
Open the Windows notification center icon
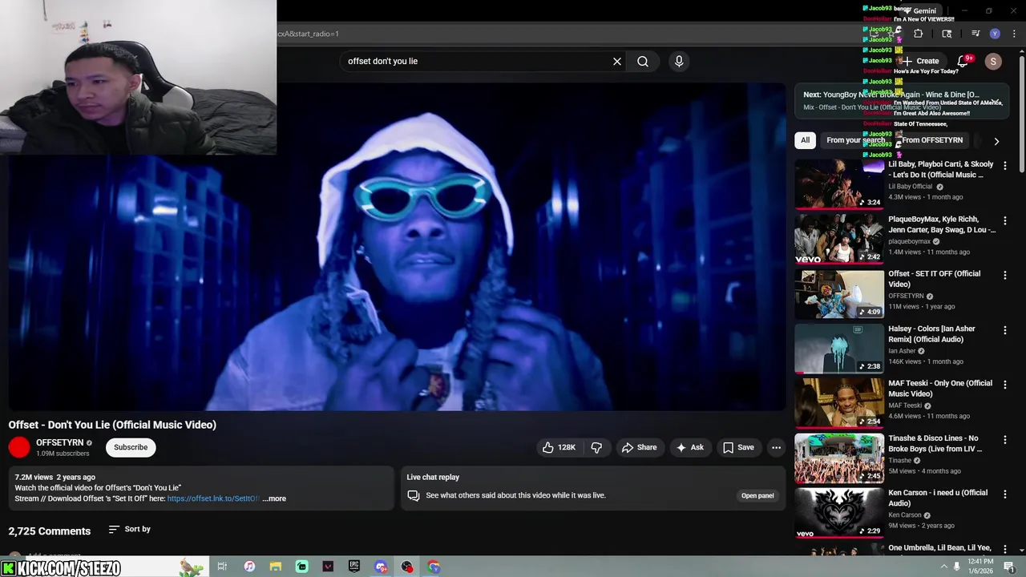point(1010,567)
